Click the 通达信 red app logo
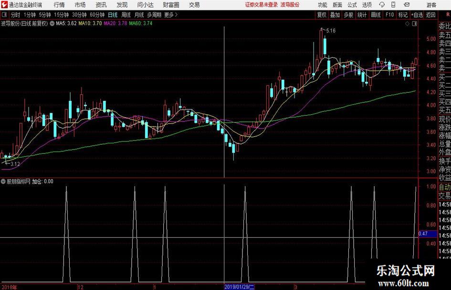Screen dimensions: 451x290 (4, 5)
